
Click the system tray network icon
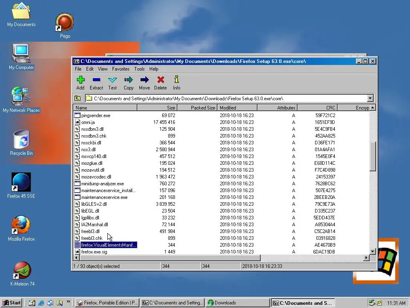[372, 303]
